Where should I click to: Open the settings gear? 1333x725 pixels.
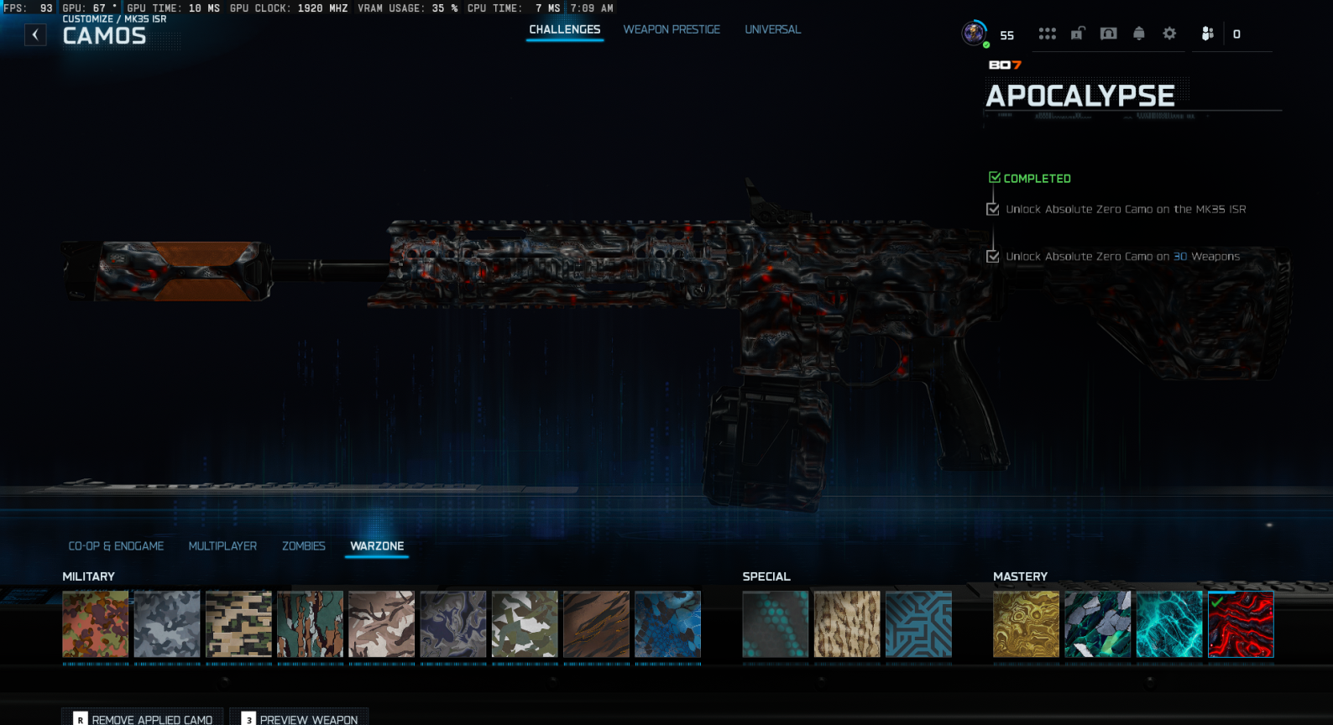1169,34
